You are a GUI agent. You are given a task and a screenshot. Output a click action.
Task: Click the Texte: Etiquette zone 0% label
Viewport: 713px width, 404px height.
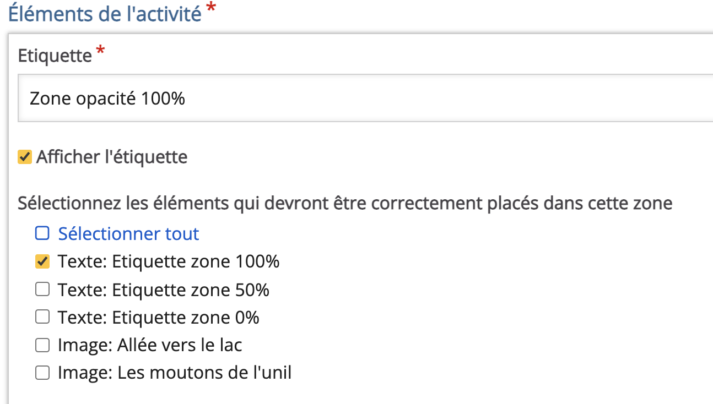(x=159, y=318)
